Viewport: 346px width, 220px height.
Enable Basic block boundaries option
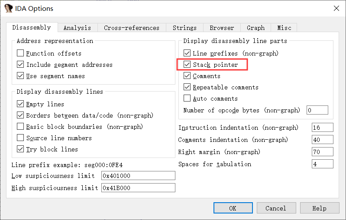(x=20, y=126)
